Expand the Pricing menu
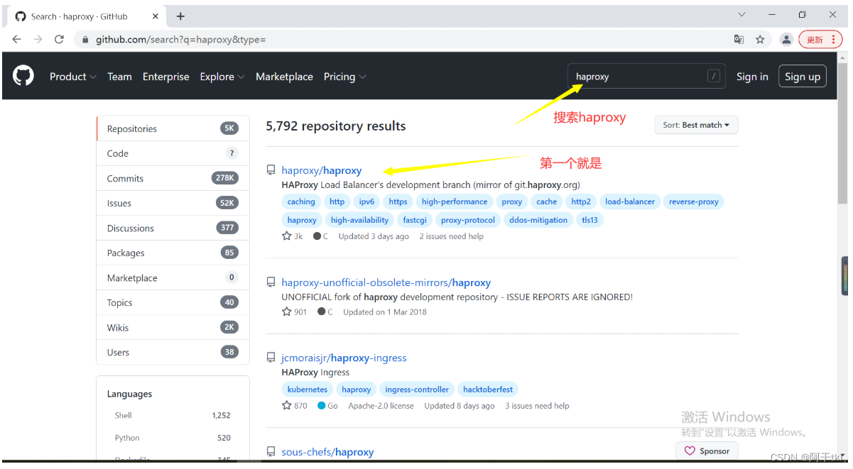The image size is (853, 469). (345, 77)
